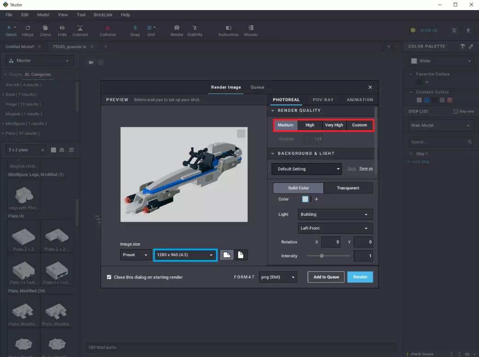Screen dimensions: 479x357
Task: Click the Intensity value field
Action: pos(363,256)
